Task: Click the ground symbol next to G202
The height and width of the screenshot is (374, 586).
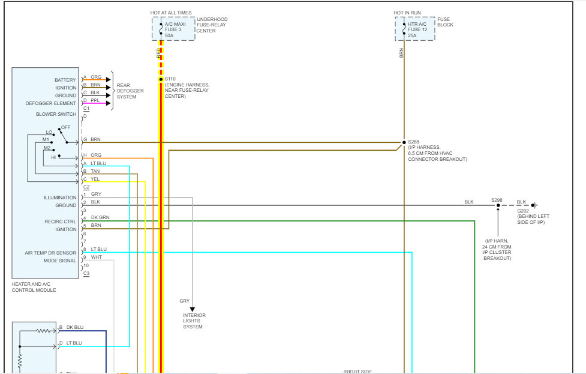Action: click(535, 205)
